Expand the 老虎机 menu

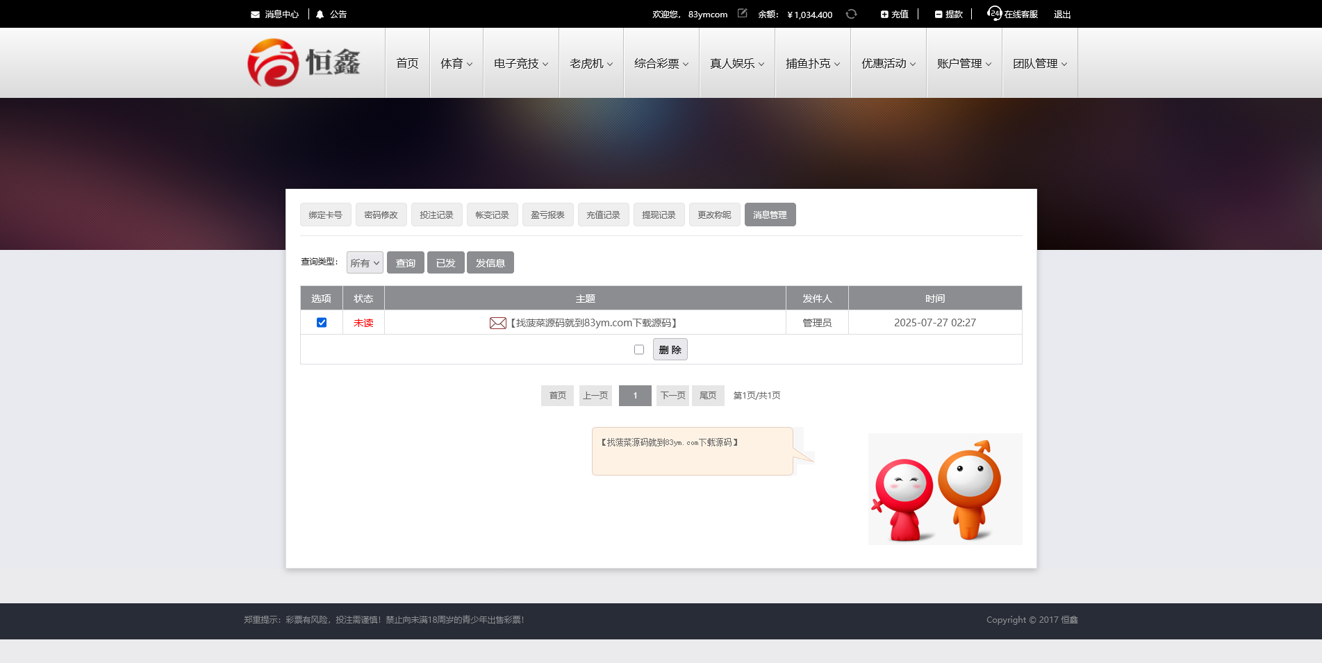tap(591, 63)
